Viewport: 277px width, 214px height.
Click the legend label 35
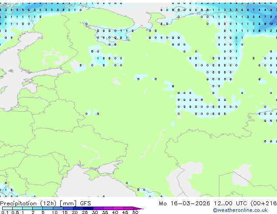coord(105,212)
